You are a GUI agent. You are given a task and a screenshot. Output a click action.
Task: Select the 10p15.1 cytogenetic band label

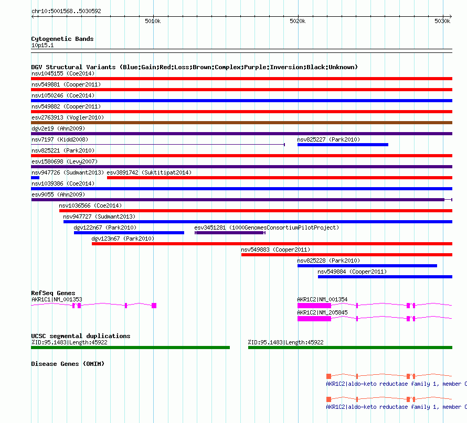[x=43, y=45]
